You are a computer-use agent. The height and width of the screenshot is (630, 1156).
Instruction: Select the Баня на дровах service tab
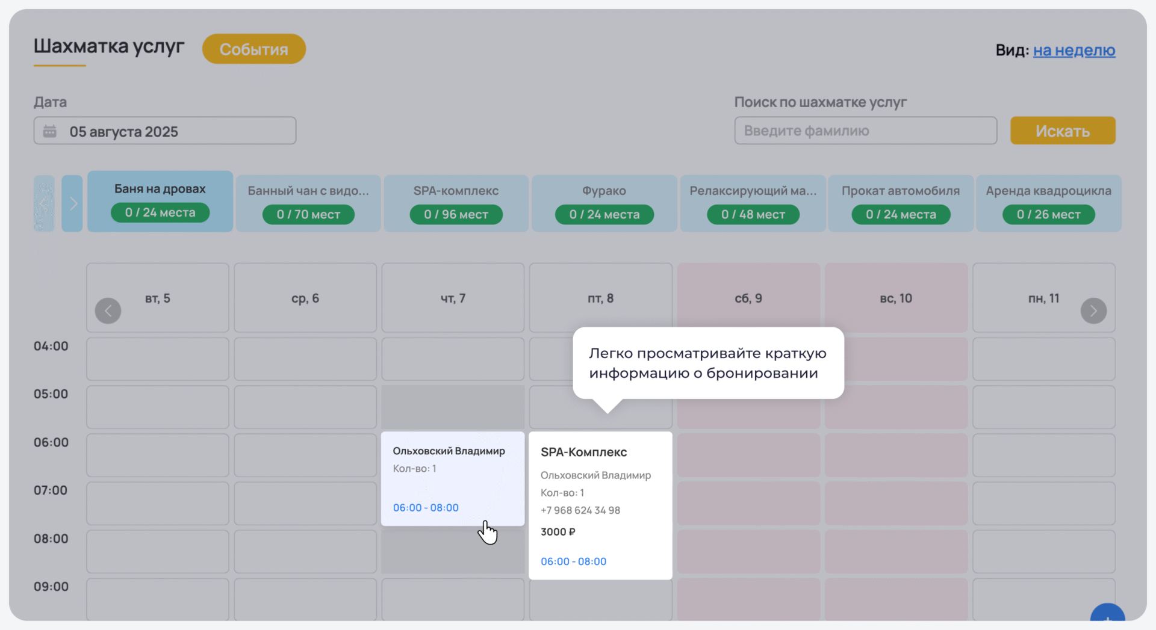[160, 202]
